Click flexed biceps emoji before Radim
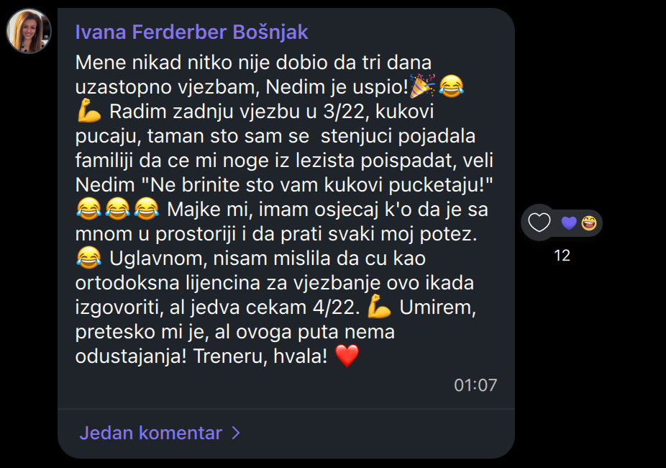 (89, 112)
